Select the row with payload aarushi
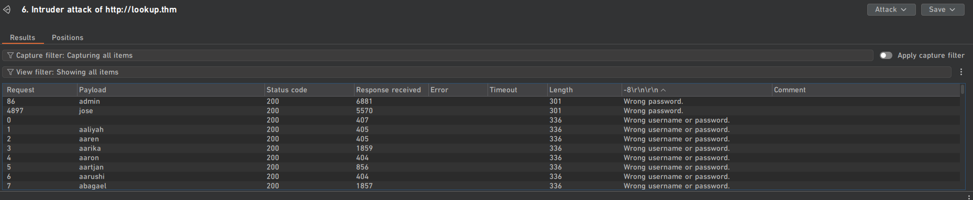The width and height of the screenshot is (973, 200). pos(481,177)
